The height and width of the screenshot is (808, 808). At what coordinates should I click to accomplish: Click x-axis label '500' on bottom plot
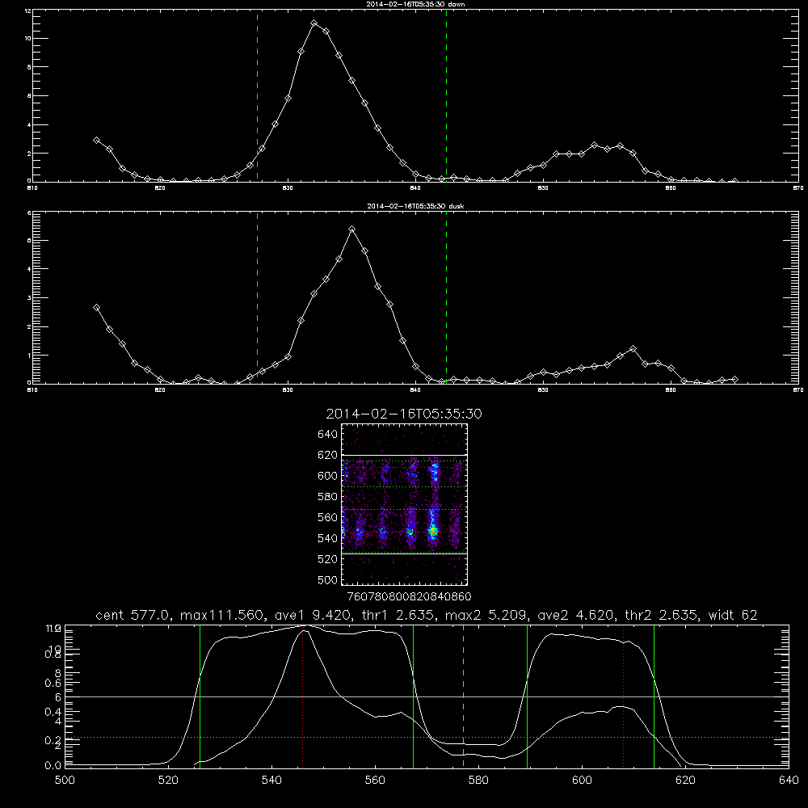click(65, 781)
